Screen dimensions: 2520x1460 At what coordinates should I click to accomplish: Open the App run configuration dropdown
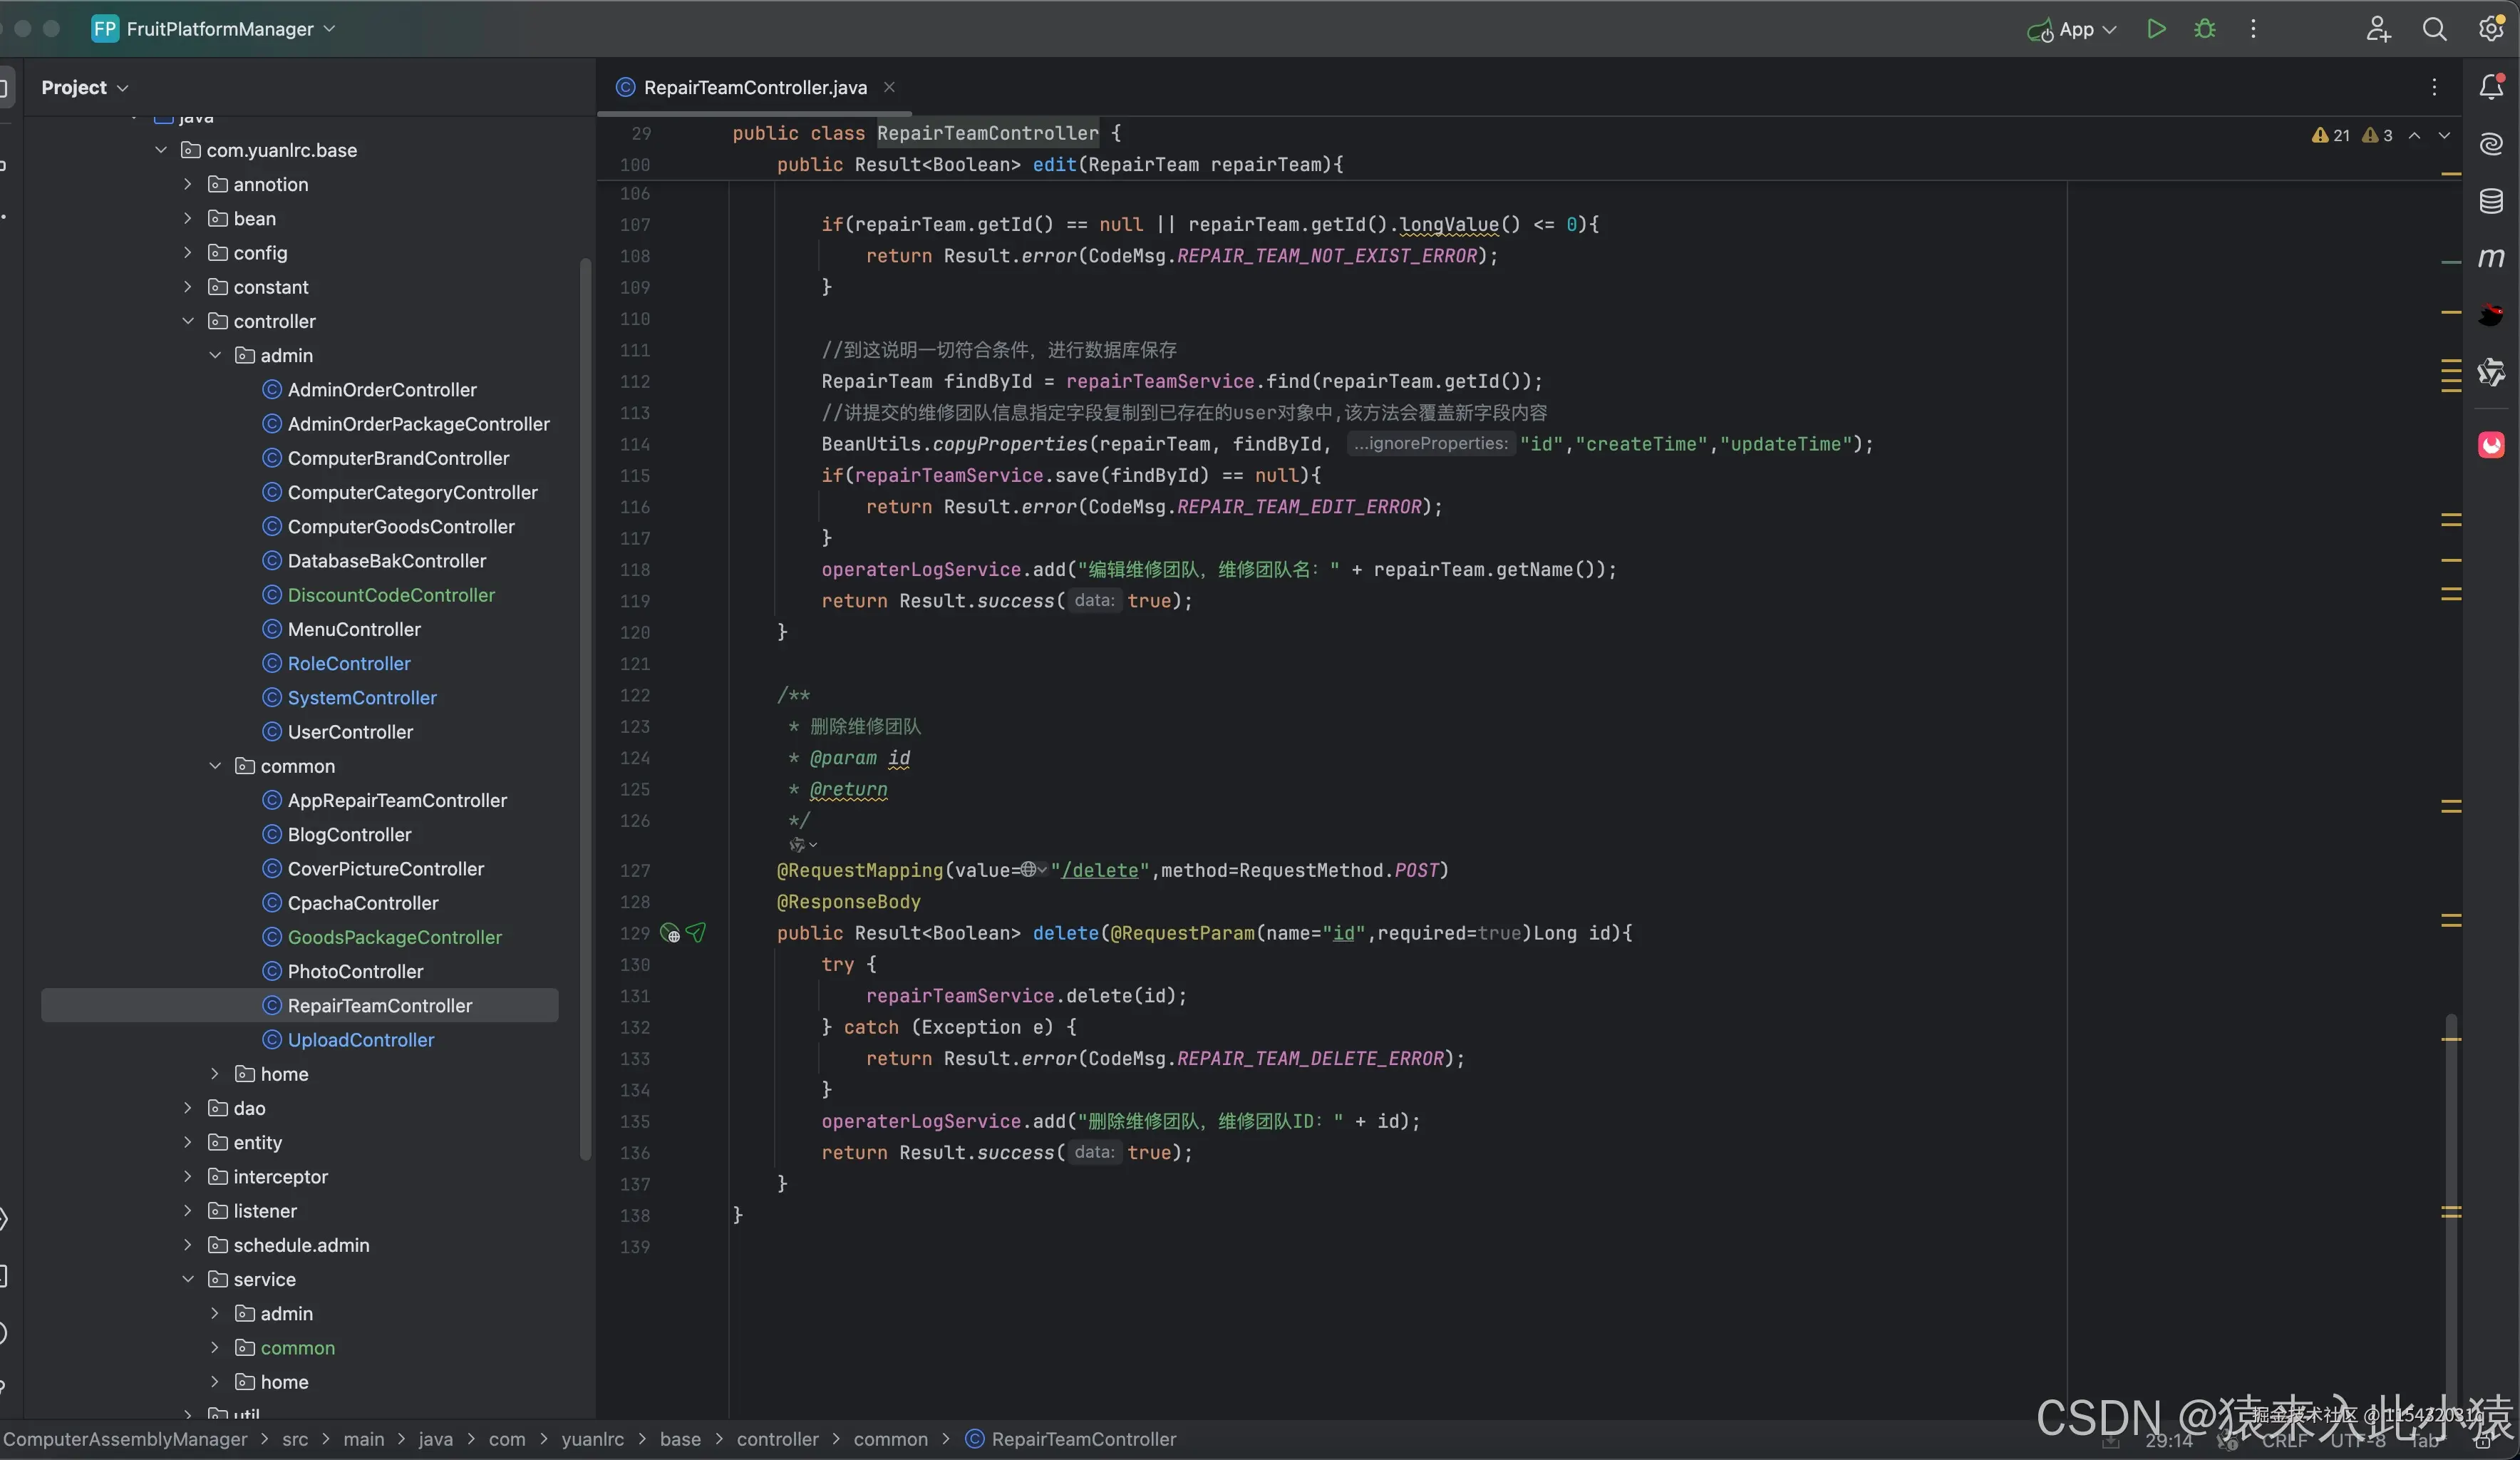click(x=2075, y=29)
